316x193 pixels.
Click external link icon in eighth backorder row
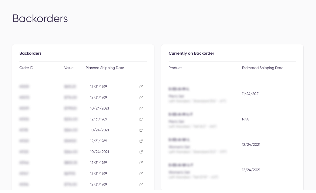pyautogui.click(x=141, y=163)
